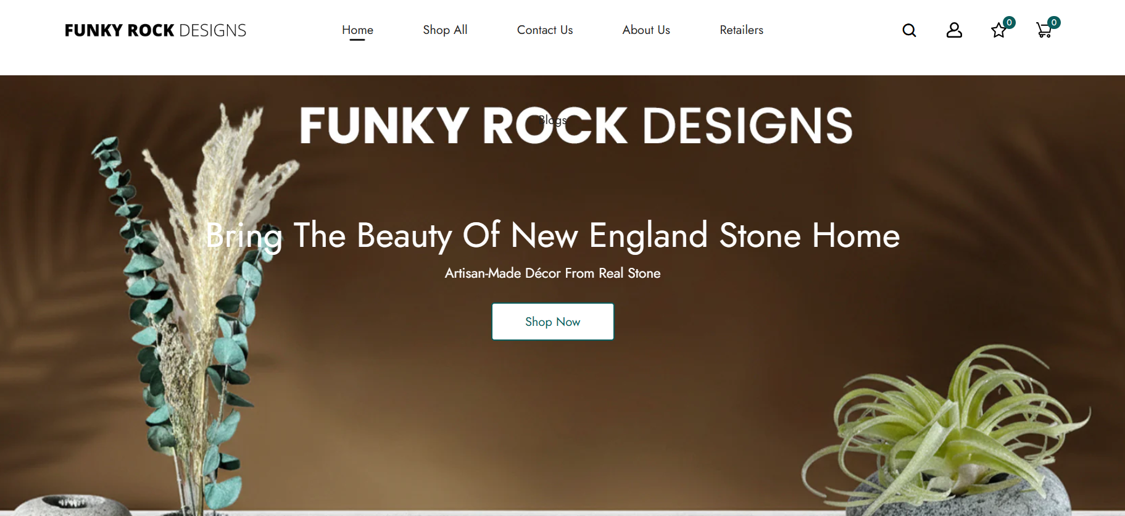Click the Artisan-Made Décor subtitle text
This screenshot has width=1125, height=516.
pyautogui.click(x=552, y=273)
